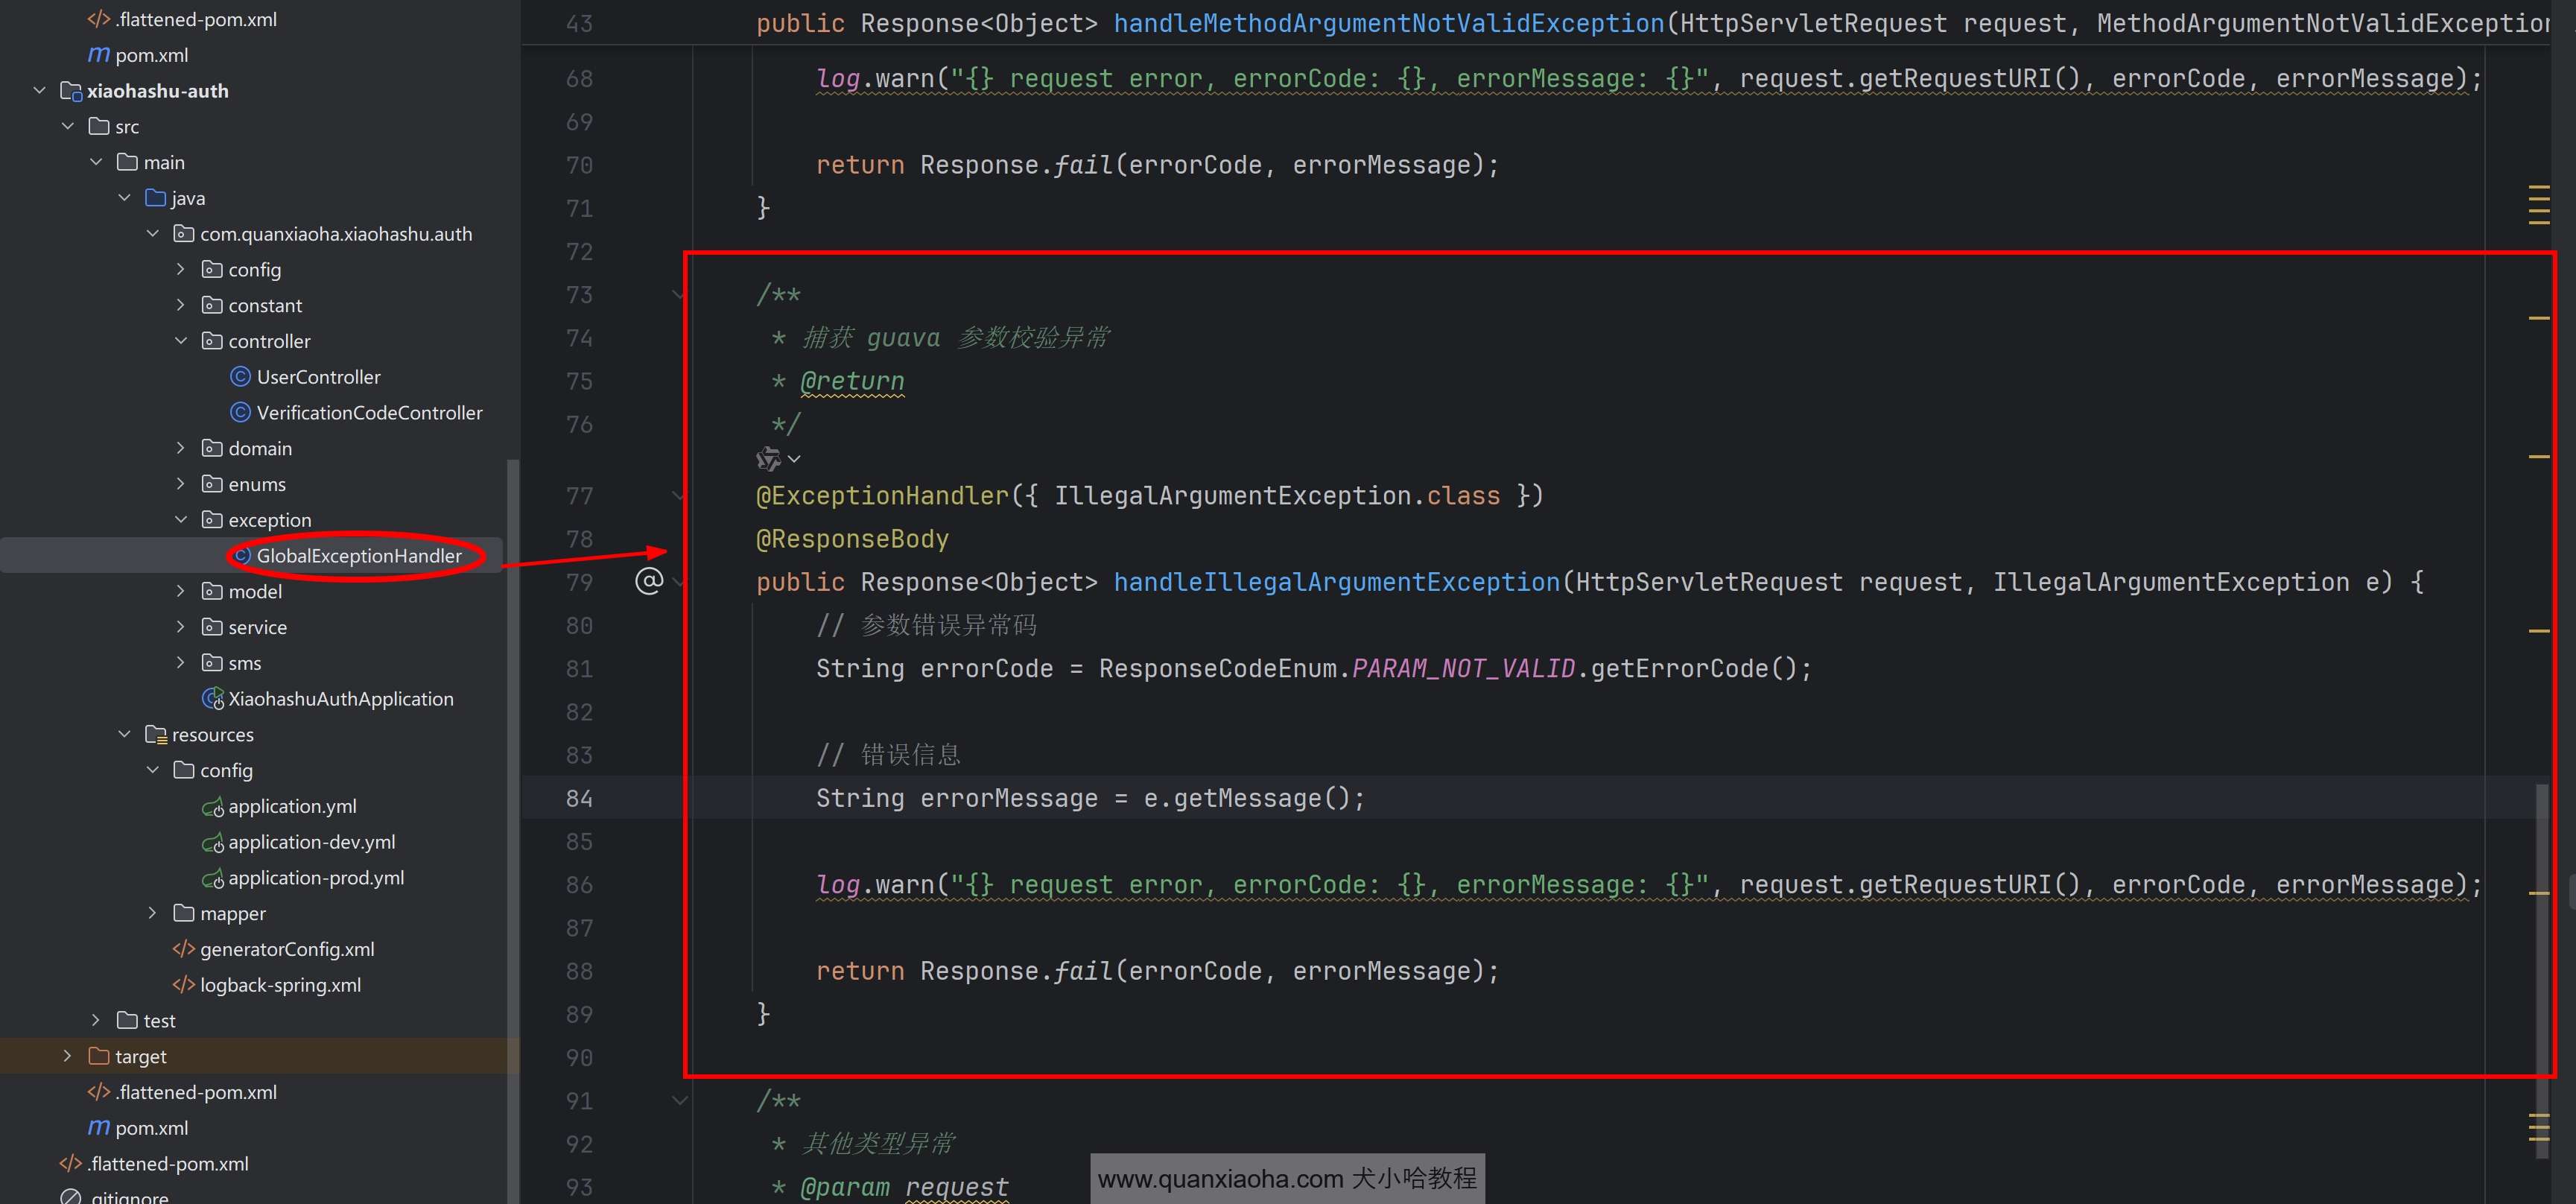Fold the @ExceptionHandler annotation at line 77
This screenshot has height=1204, width=2576.
point(679,496)
